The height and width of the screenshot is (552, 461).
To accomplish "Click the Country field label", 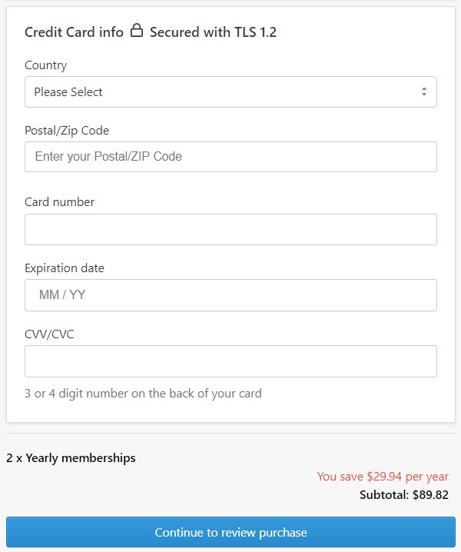I will [x=46, y=65].
